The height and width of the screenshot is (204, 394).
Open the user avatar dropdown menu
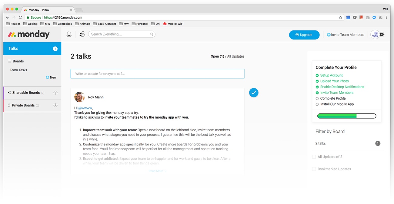click(382, 35)
